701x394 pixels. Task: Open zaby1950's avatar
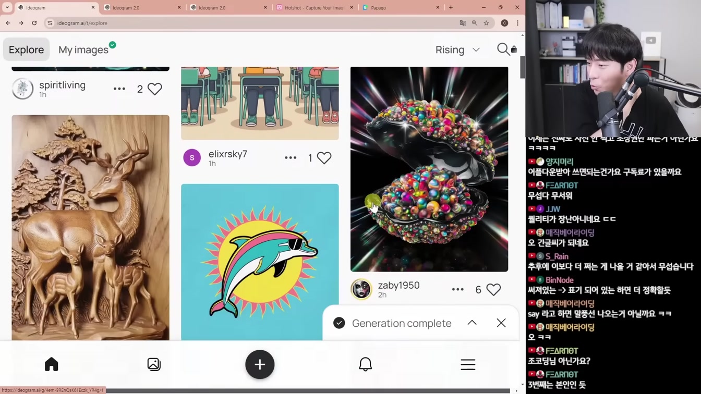[361, 289]
